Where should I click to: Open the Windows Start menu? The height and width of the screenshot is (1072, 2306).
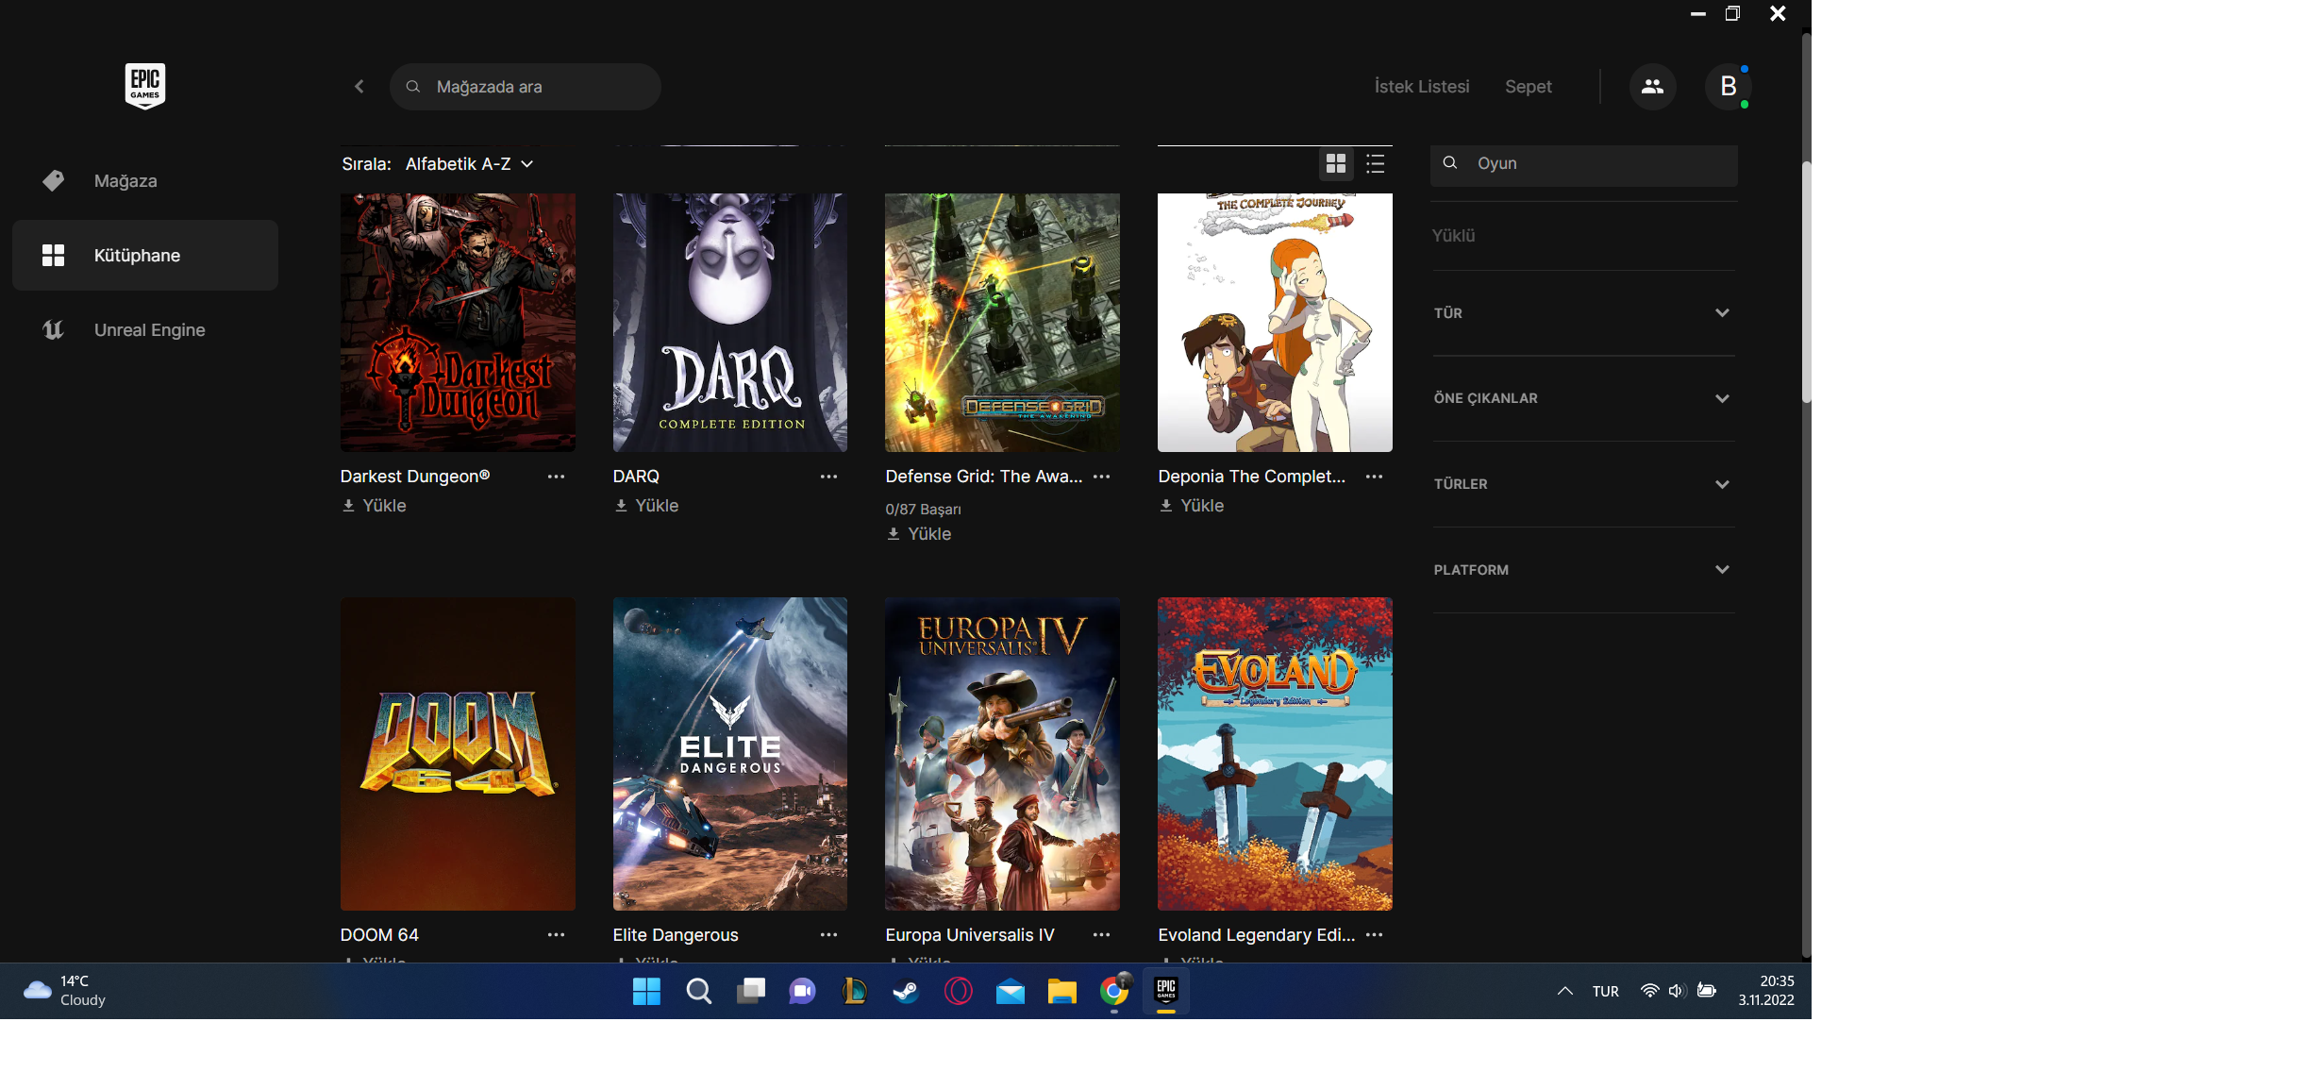(646, 992)
